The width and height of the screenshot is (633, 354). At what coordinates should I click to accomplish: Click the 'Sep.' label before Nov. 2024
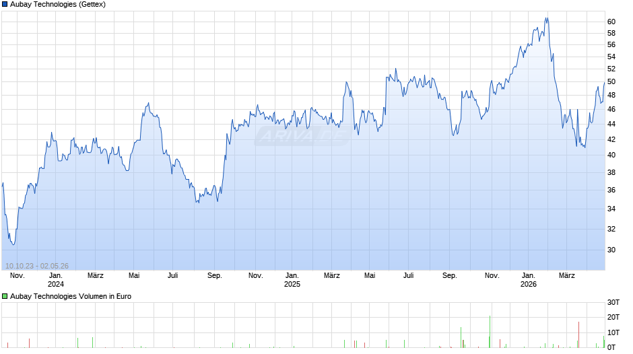214,276
